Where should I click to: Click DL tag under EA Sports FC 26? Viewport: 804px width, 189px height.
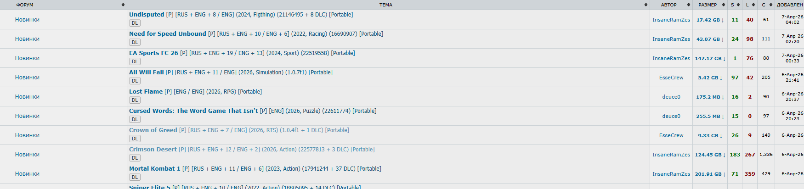click(x=135, y=61)
